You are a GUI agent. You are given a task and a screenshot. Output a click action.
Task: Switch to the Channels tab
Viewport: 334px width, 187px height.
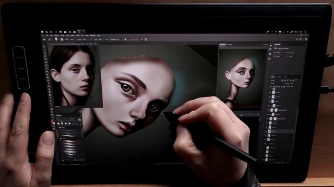(279, 77)
